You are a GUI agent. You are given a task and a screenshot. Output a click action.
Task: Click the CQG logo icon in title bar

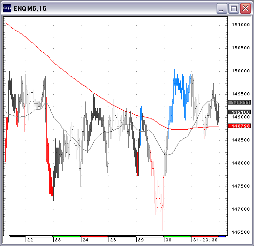tap(7, 8)
